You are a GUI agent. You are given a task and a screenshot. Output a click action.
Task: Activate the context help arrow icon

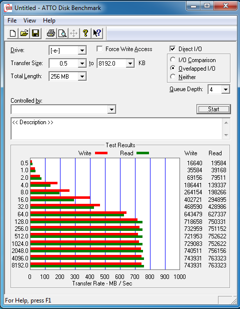point(97,33)
